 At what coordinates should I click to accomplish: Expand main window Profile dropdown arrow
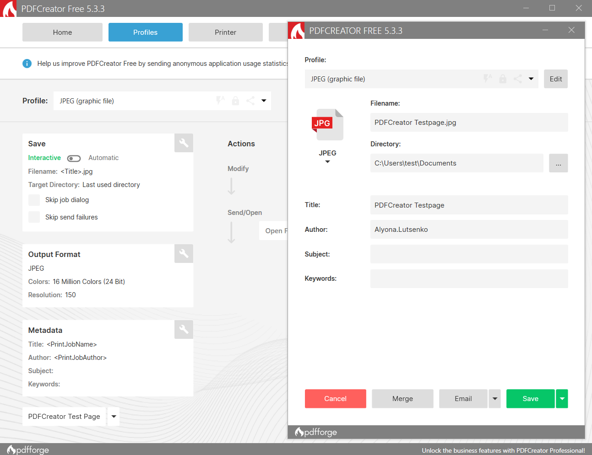tap(264, 101)
